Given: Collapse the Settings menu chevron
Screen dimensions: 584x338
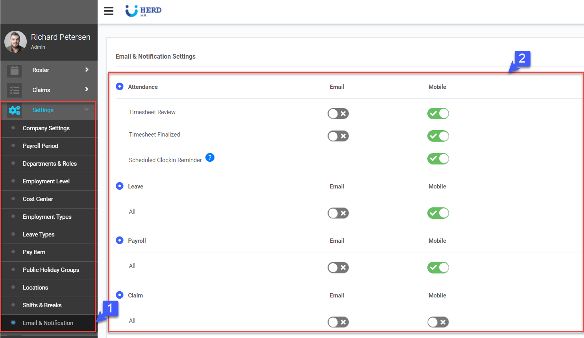Looking at the screenshot, I should [87, 110].
